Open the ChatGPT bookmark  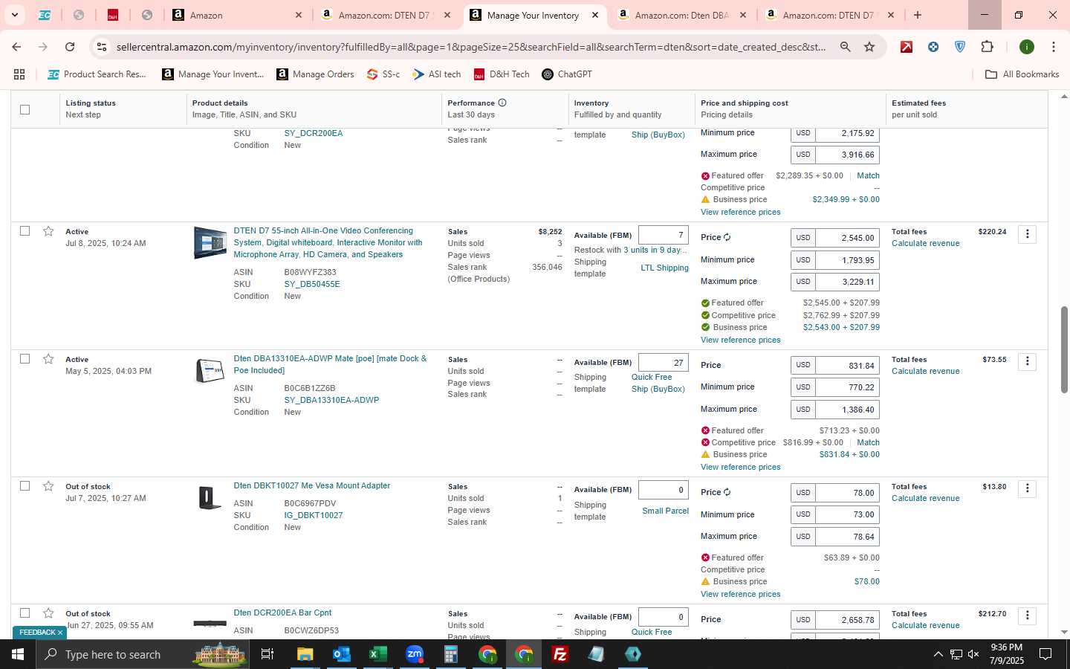click(x=567, y=74)
